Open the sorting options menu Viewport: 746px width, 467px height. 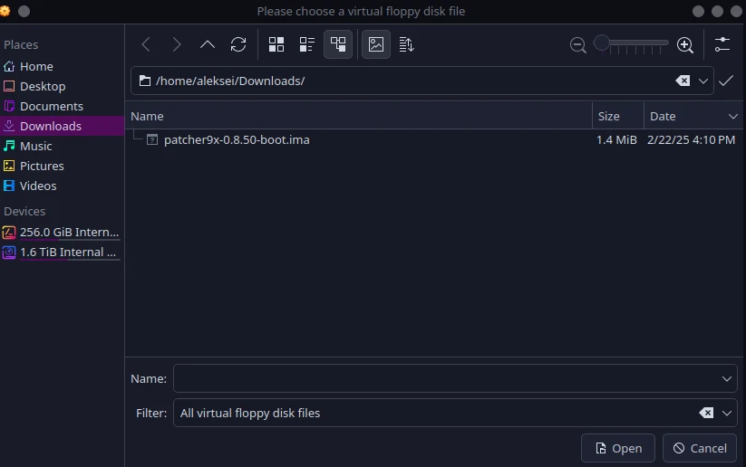pos(406,44)
